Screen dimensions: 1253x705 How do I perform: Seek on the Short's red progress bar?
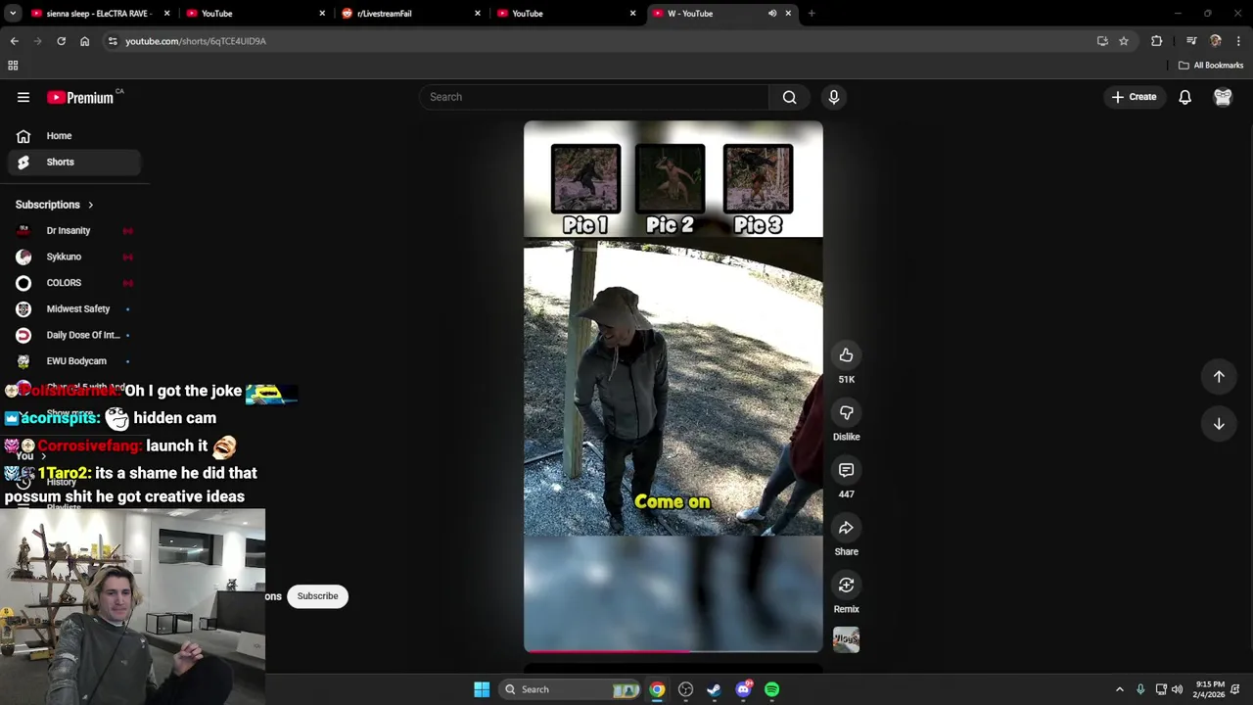673,650
